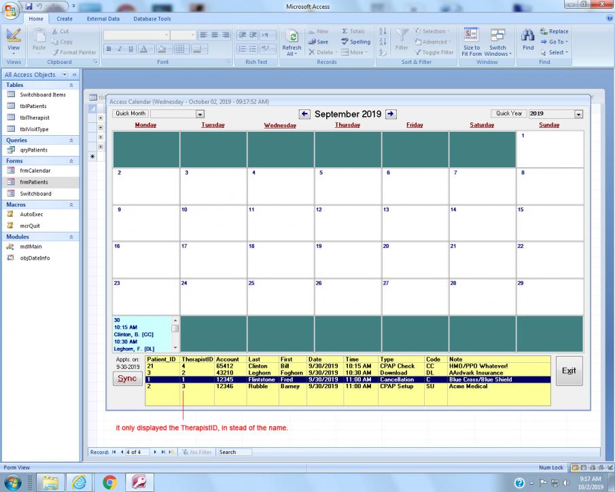Click the Windows Start button
The height and width of the screenshot is (492, 615).
pos(12,482)
